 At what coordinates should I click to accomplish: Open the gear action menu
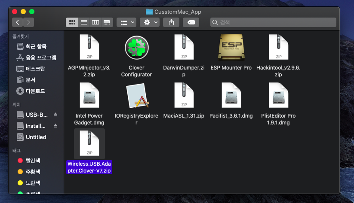click(150, 22)
